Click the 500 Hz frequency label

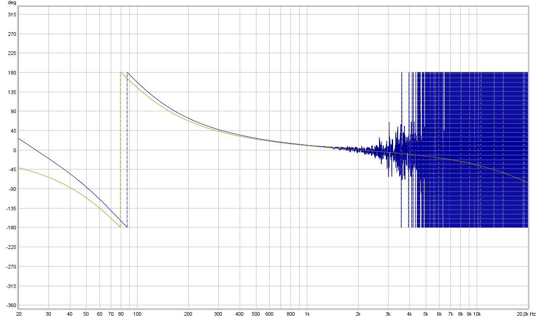[256, 314]
